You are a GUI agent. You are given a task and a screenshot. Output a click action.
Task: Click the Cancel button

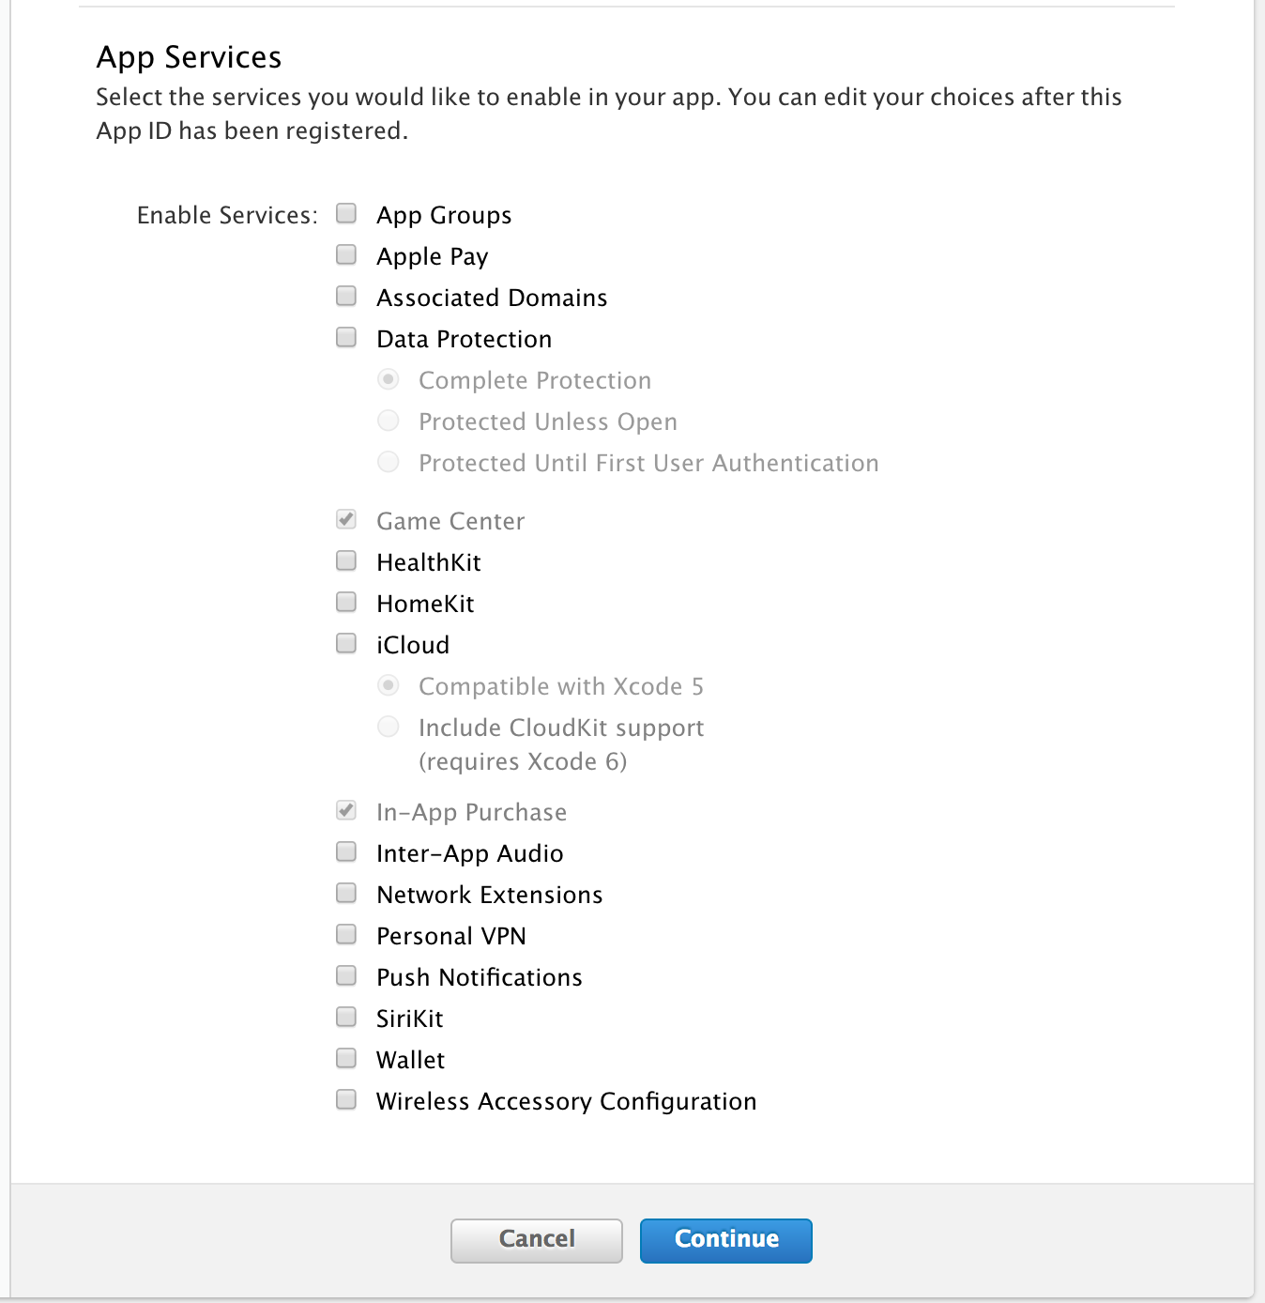(537, 1240)
